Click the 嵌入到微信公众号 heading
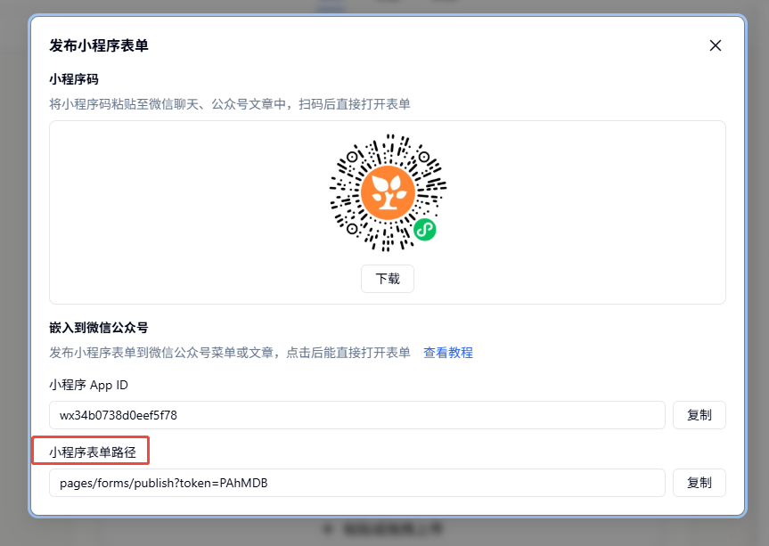The image size is (769, 546). tap(99, 328)
